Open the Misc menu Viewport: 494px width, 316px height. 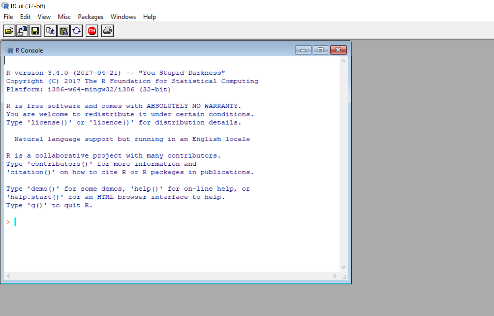click(64, 17)
